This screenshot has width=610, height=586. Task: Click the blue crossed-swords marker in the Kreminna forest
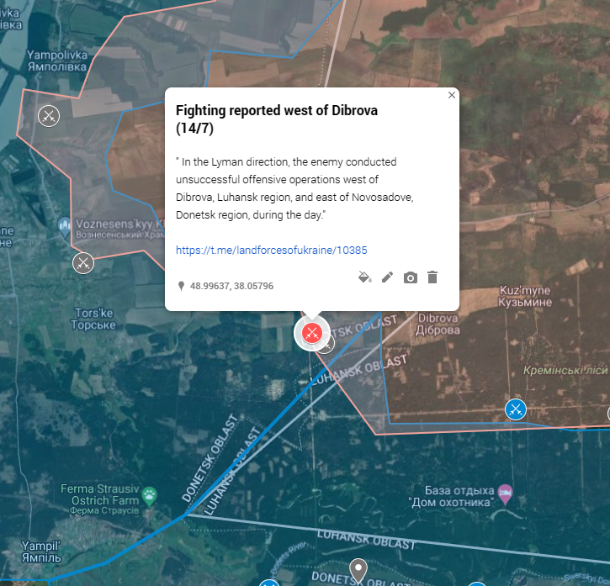pos(516,409)
